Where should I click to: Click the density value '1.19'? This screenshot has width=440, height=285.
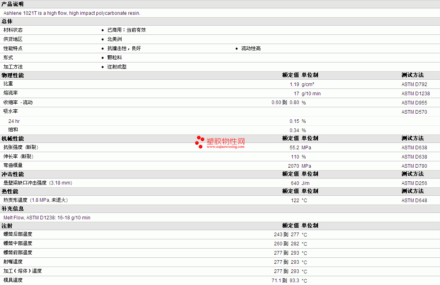click(294, 84)
